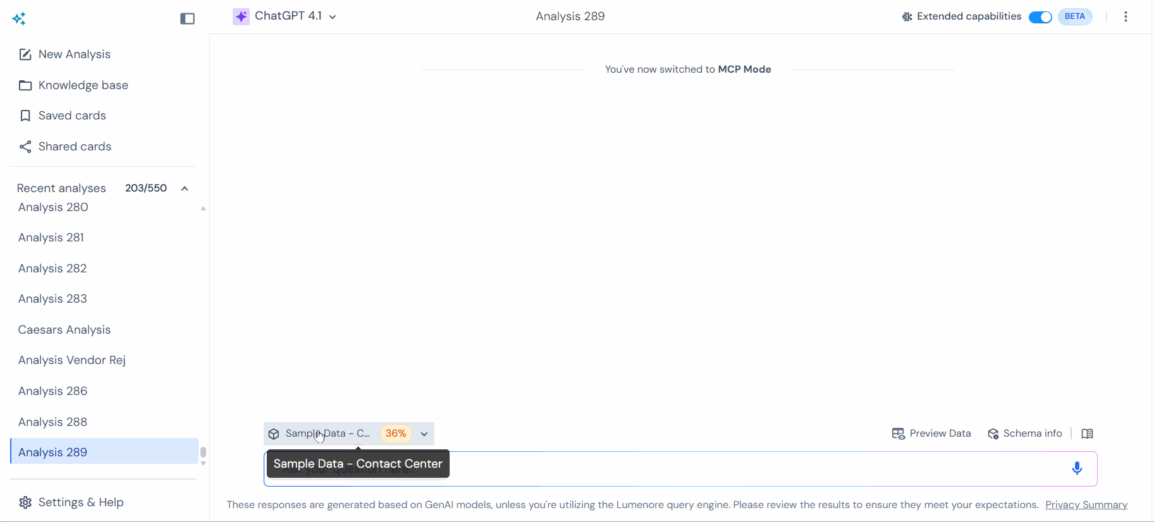Screen dimensions: 1154x522
Task: Open the Privacy Summary link
Action: (1086, 505)
